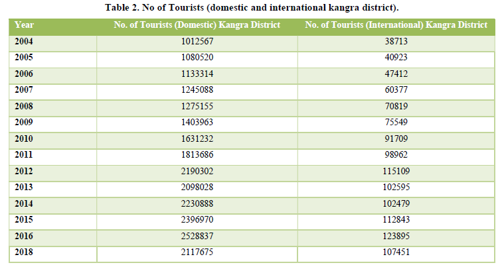Click international value 102479 for 2014

[x=396, y=204]
